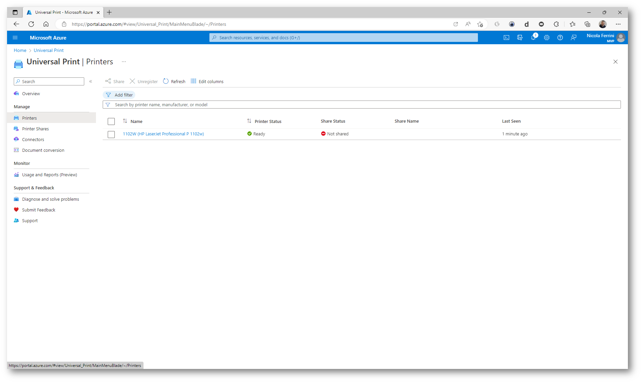Click the Home breadcrumb link

20,50
